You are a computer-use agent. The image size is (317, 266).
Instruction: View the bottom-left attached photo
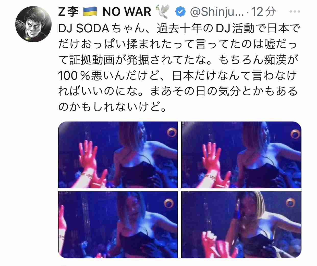click(x=118, y=225)
